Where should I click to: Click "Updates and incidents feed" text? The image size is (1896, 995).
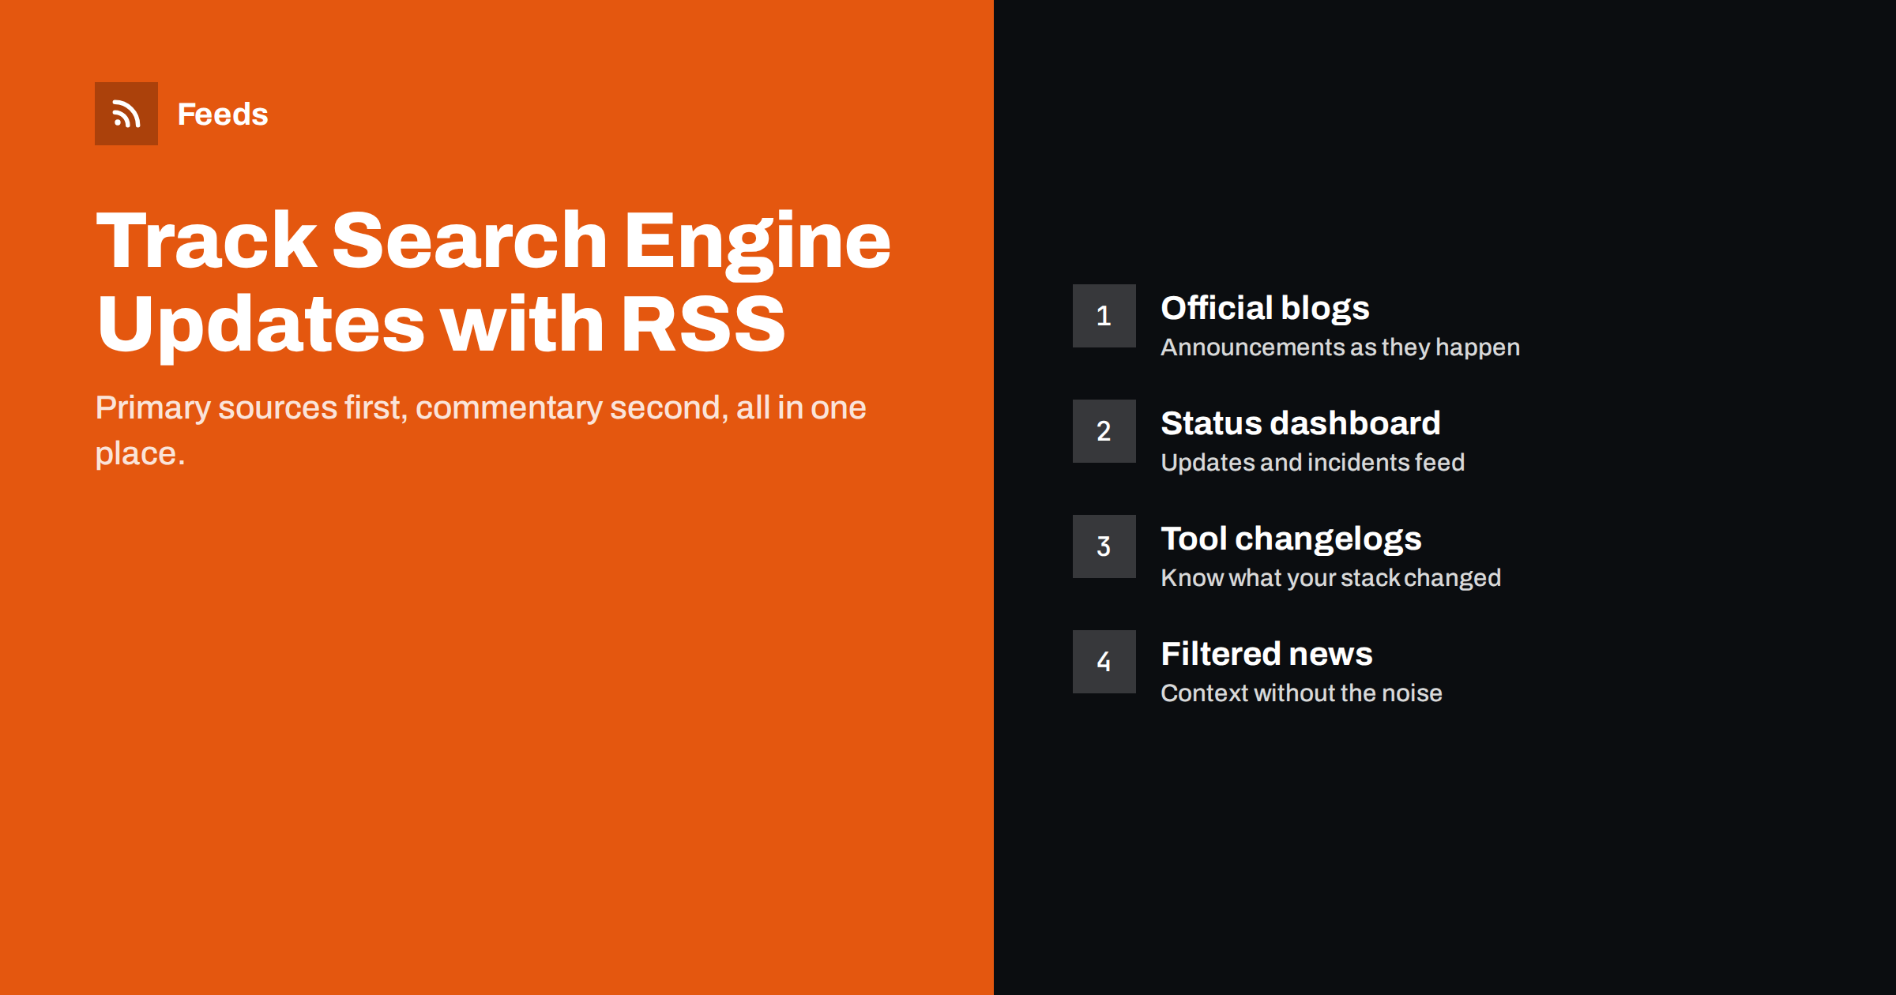point(1312,462)
